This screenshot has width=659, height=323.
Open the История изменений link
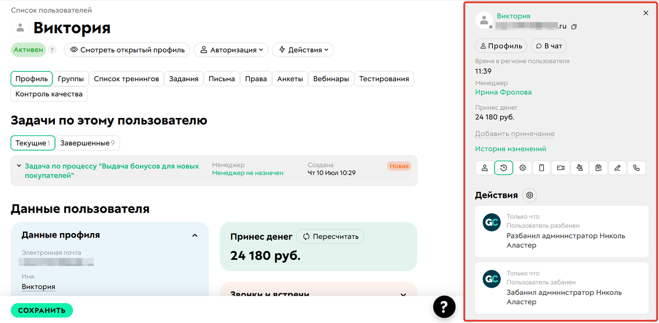(510, 148)
